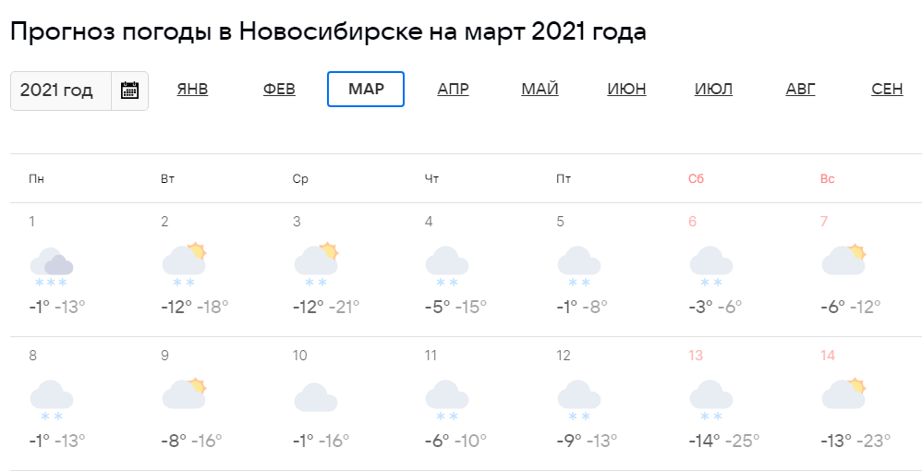Viewport: 922px width, 472px height.
Task: Click the March 5 snow cloud icon
Action: pyautogui.click(x=579, y=267)
